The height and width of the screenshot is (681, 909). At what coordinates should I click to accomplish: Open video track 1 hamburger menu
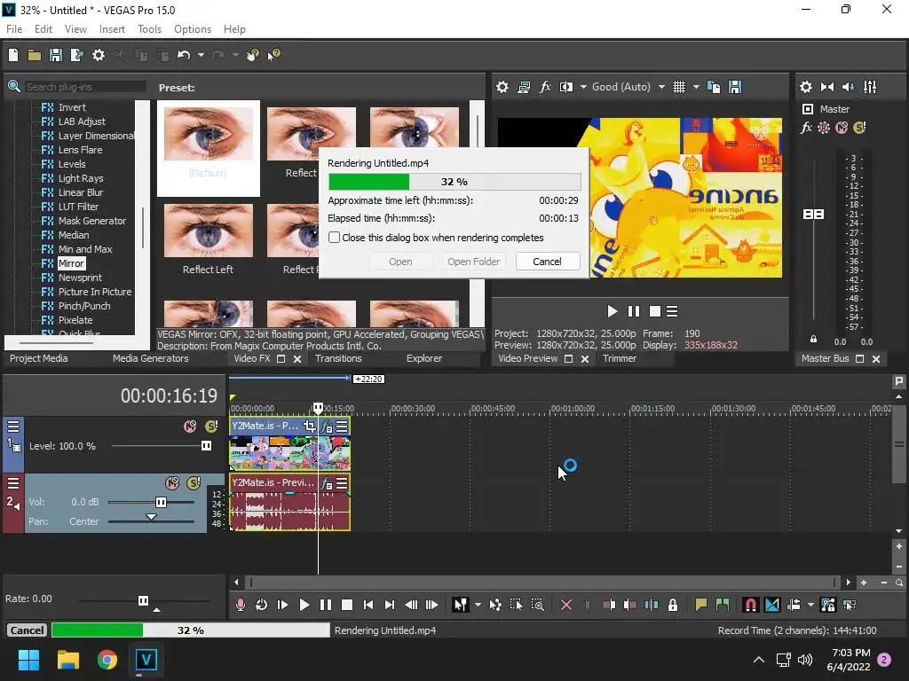[x=13, y=427]
